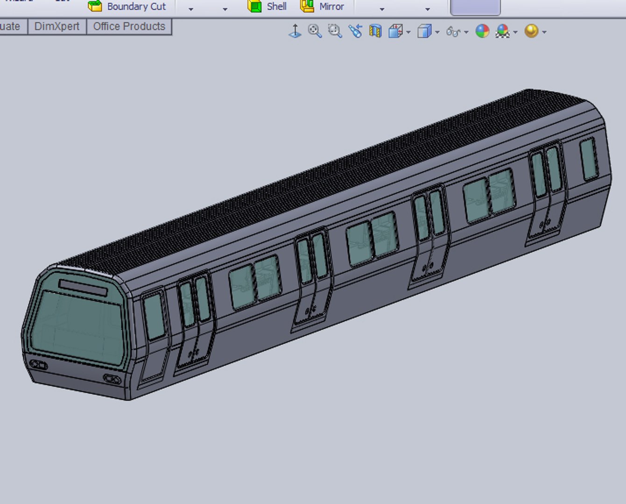Click the Hide/Show Items glasses icon

453,32
